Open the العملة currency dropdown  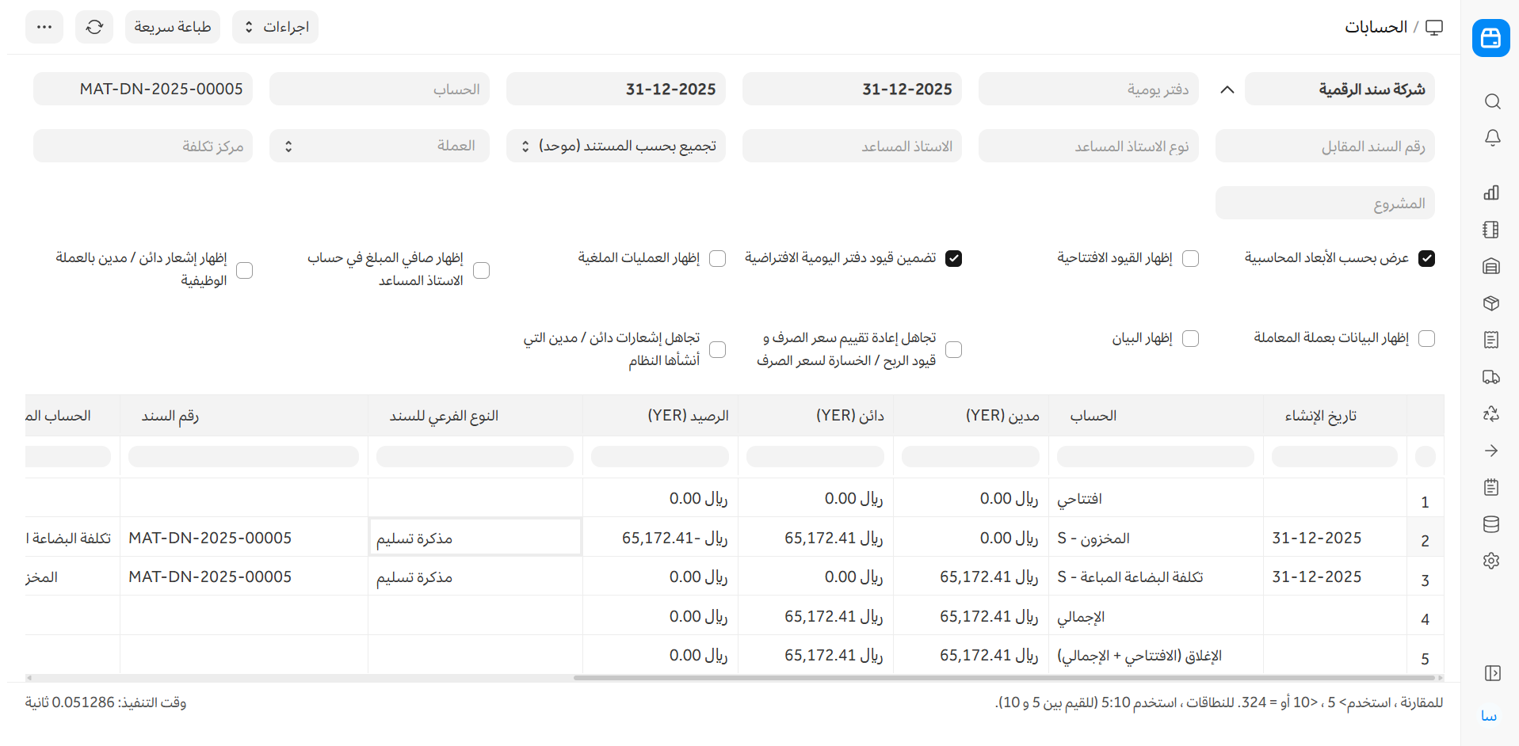[379, 146]
